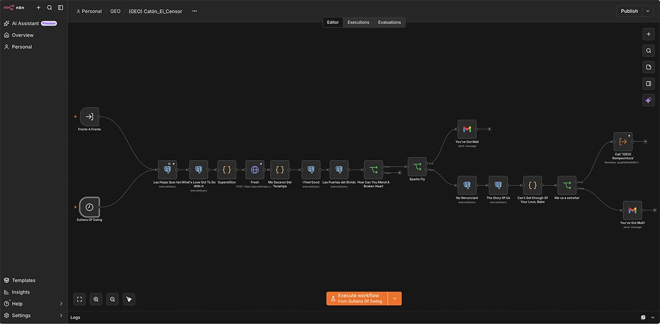The height and width of the screenshot is (324, 660).
Task: Select the Las Hojas Que rien Postgres node
Action: tap(167, 169)
